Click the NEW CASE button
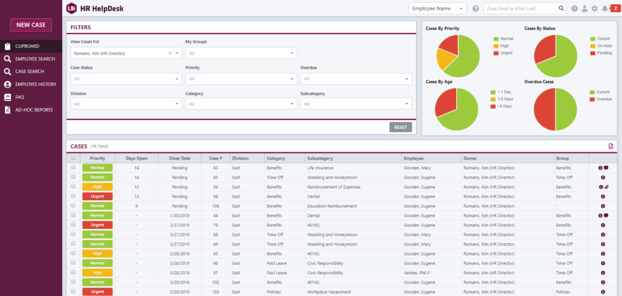 tap(31, 25)
